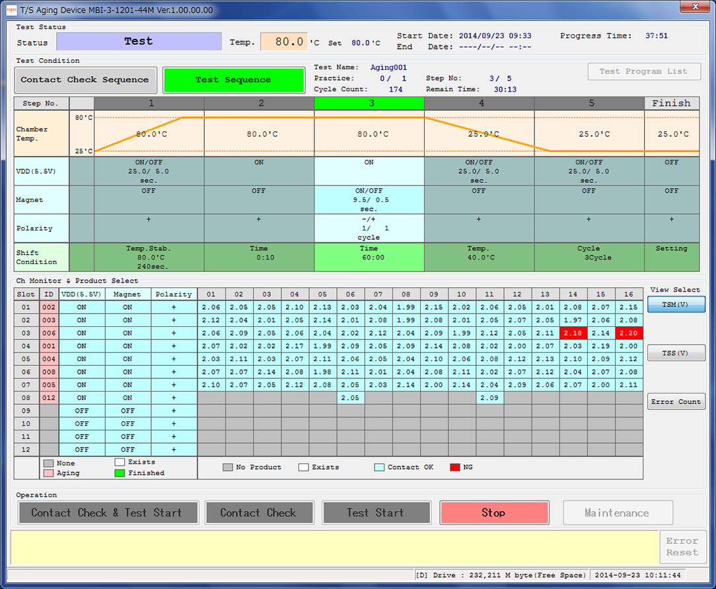Select step 1 column header
Screen dimensions: 716x589
pyautogui.click(x=149, y=103)
